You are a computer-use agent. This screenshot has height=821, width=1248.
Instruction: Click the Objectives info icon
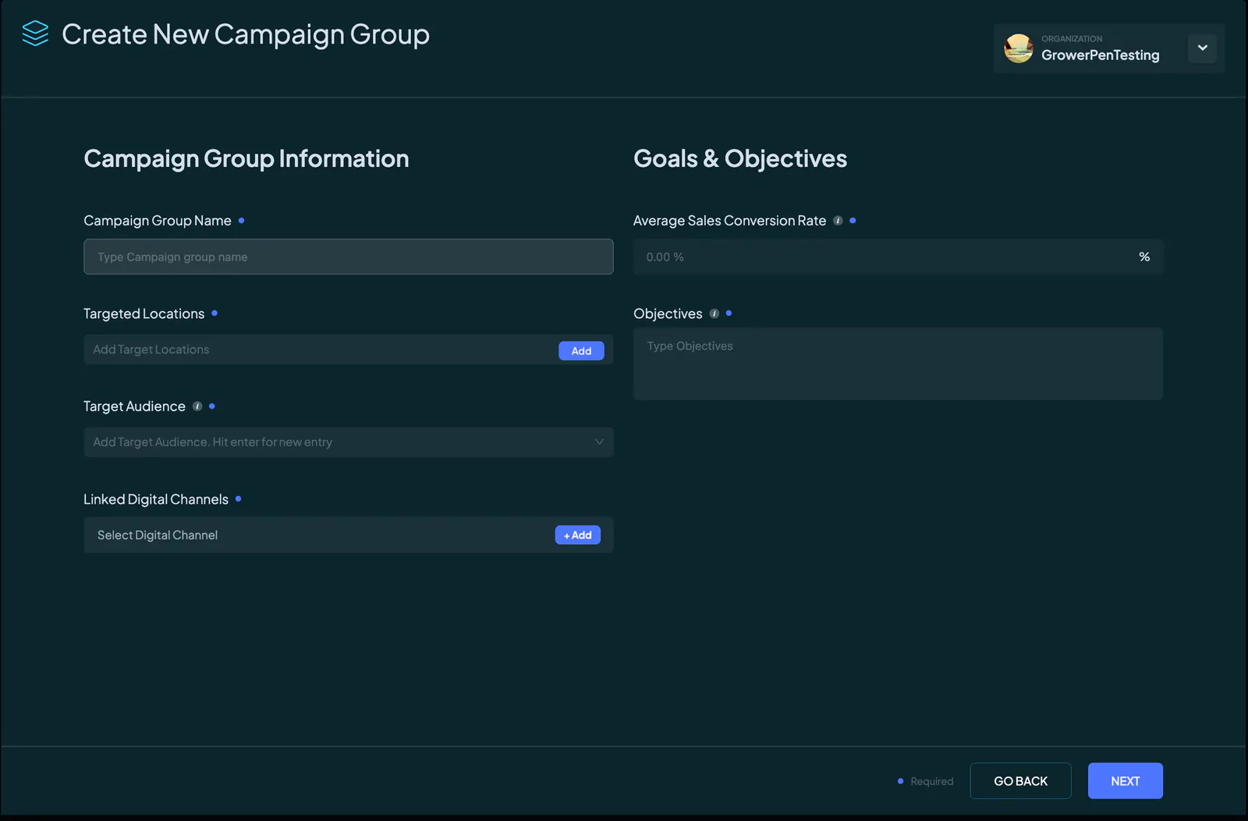714,313
